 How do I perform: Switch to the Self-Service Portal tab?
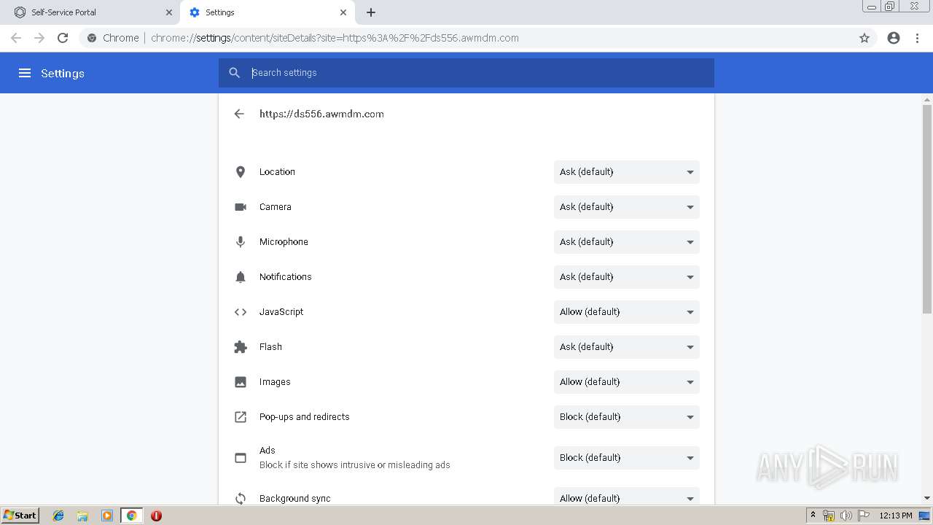click(x=91, y=12)
